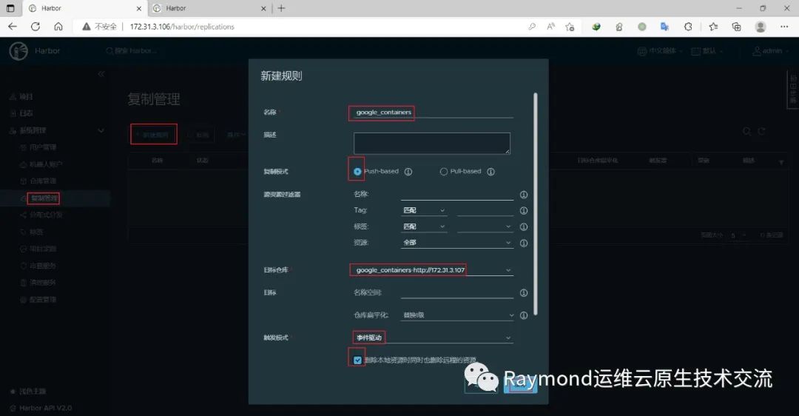
Task: Click the 名称空间 destination input
Action: coord(457,292)
